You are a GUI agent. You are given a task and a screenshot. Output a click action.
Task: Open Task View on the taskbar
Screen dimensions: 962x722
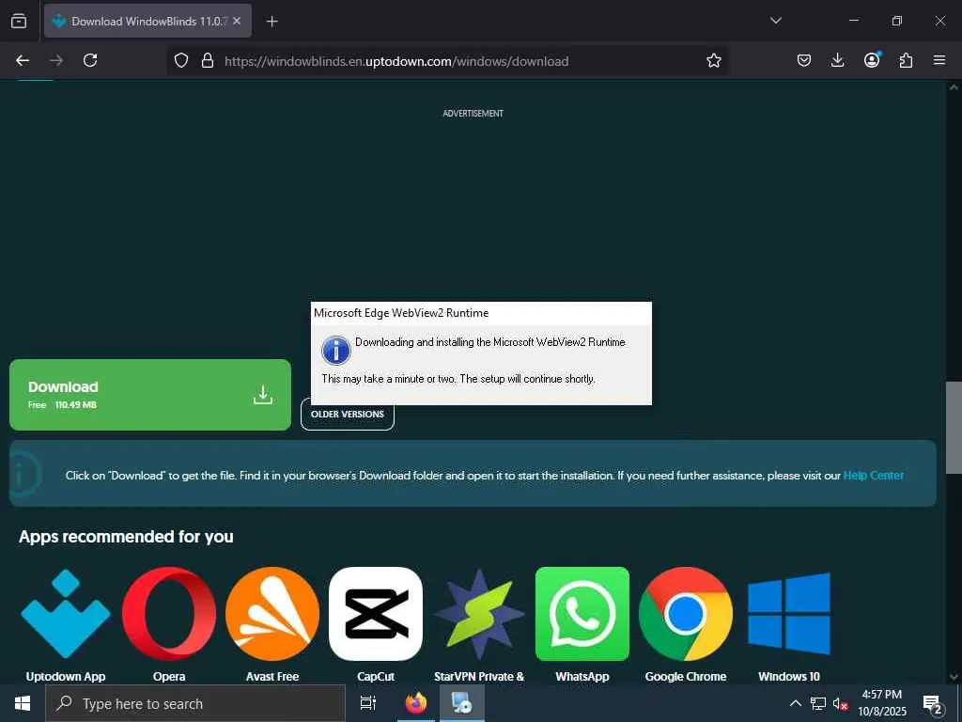click(368, 703)
